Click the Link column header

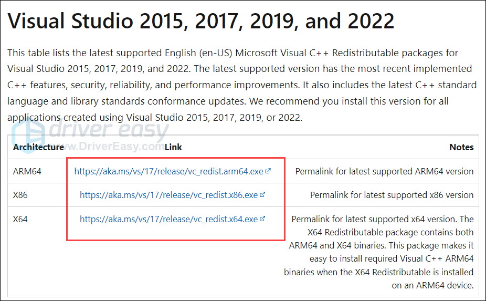pos(173,147)
